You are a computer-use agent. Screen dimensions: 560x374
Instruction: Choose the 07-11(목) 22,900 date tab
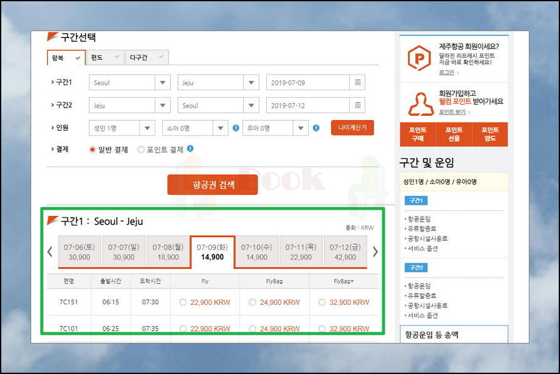click(301, 251)
